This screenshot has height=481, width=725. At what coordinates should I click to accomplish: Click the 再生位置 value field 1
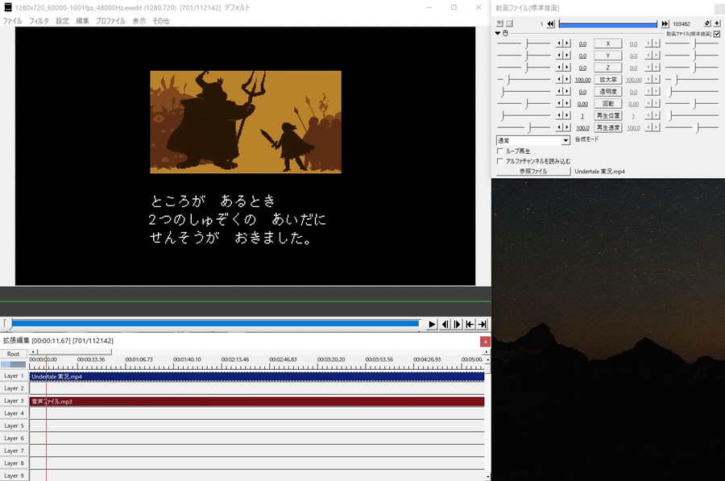(x=582, y=116)
